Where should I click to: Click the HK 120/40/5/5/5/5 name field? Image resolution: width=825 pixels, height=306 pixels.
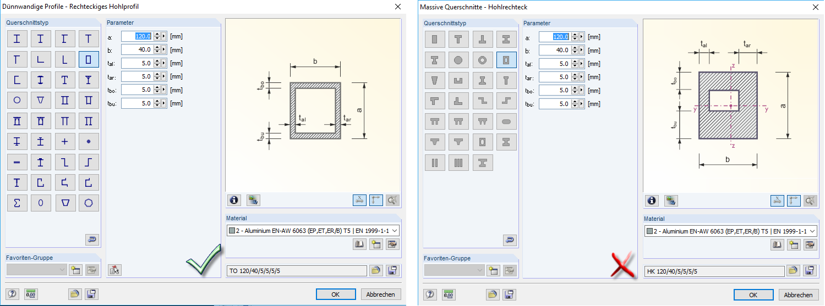pos(714,271)
